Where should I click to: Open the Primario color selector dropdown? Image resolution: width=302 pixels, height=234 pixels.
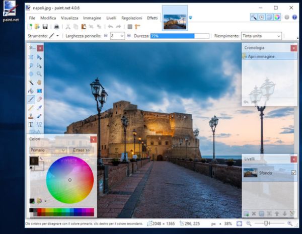point(48,150)
